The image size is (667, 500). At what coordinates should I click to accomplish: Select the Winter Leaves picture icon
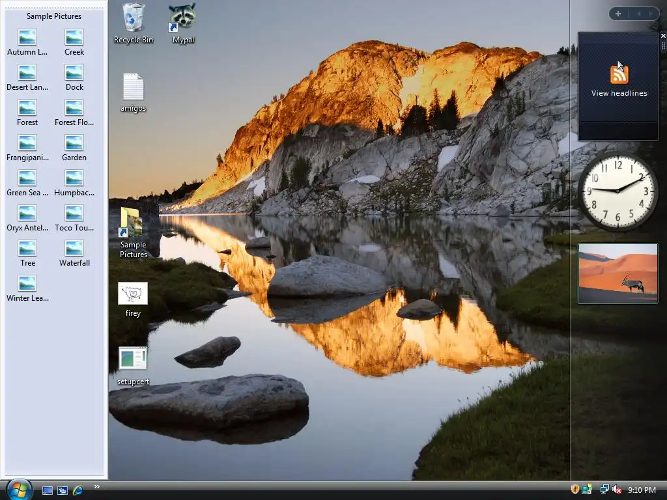(x=27, y=290)
